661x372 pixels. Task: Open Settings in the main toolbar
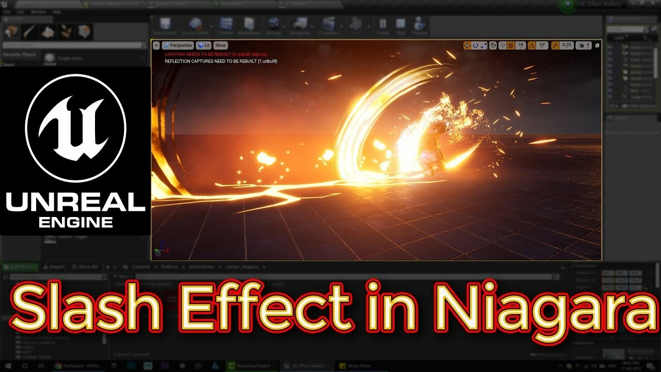(274, 26)
